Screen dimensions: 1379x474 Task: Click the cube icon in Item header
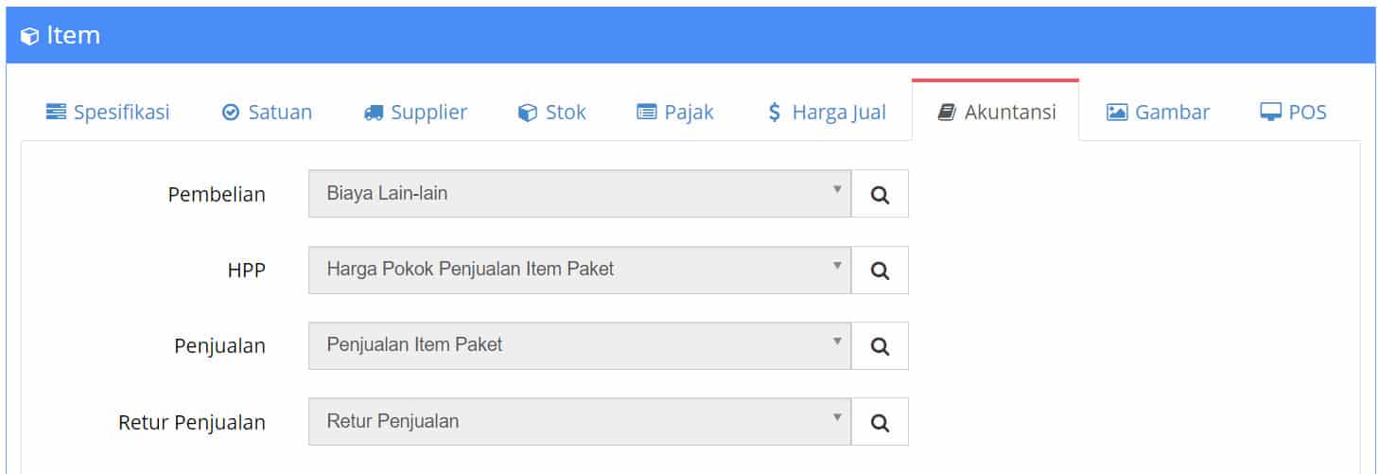tap(30, 37)
